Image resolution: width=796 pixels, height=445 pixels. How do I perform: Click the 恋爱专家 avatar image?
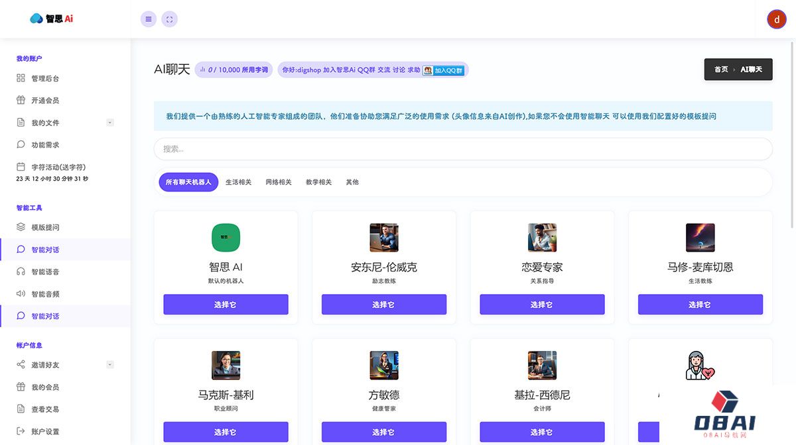point(542,238)
